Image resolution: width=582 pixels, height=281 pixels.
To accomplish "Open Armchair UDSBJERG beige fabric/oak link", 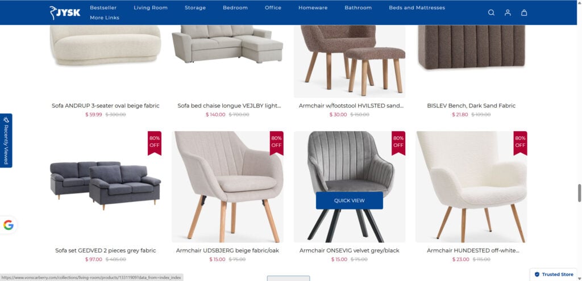I will coord(227,250).
